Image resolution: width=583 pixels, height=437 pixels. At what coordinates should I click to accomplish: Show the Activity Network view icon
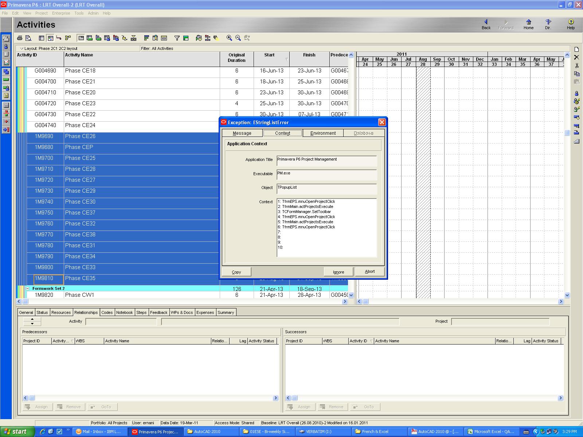tap(68, 38)
